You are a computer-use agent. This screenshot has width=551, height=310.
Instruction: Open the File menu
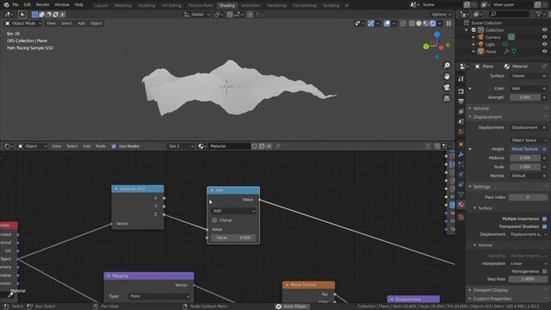pyautogui.click(x=15, y=4)
